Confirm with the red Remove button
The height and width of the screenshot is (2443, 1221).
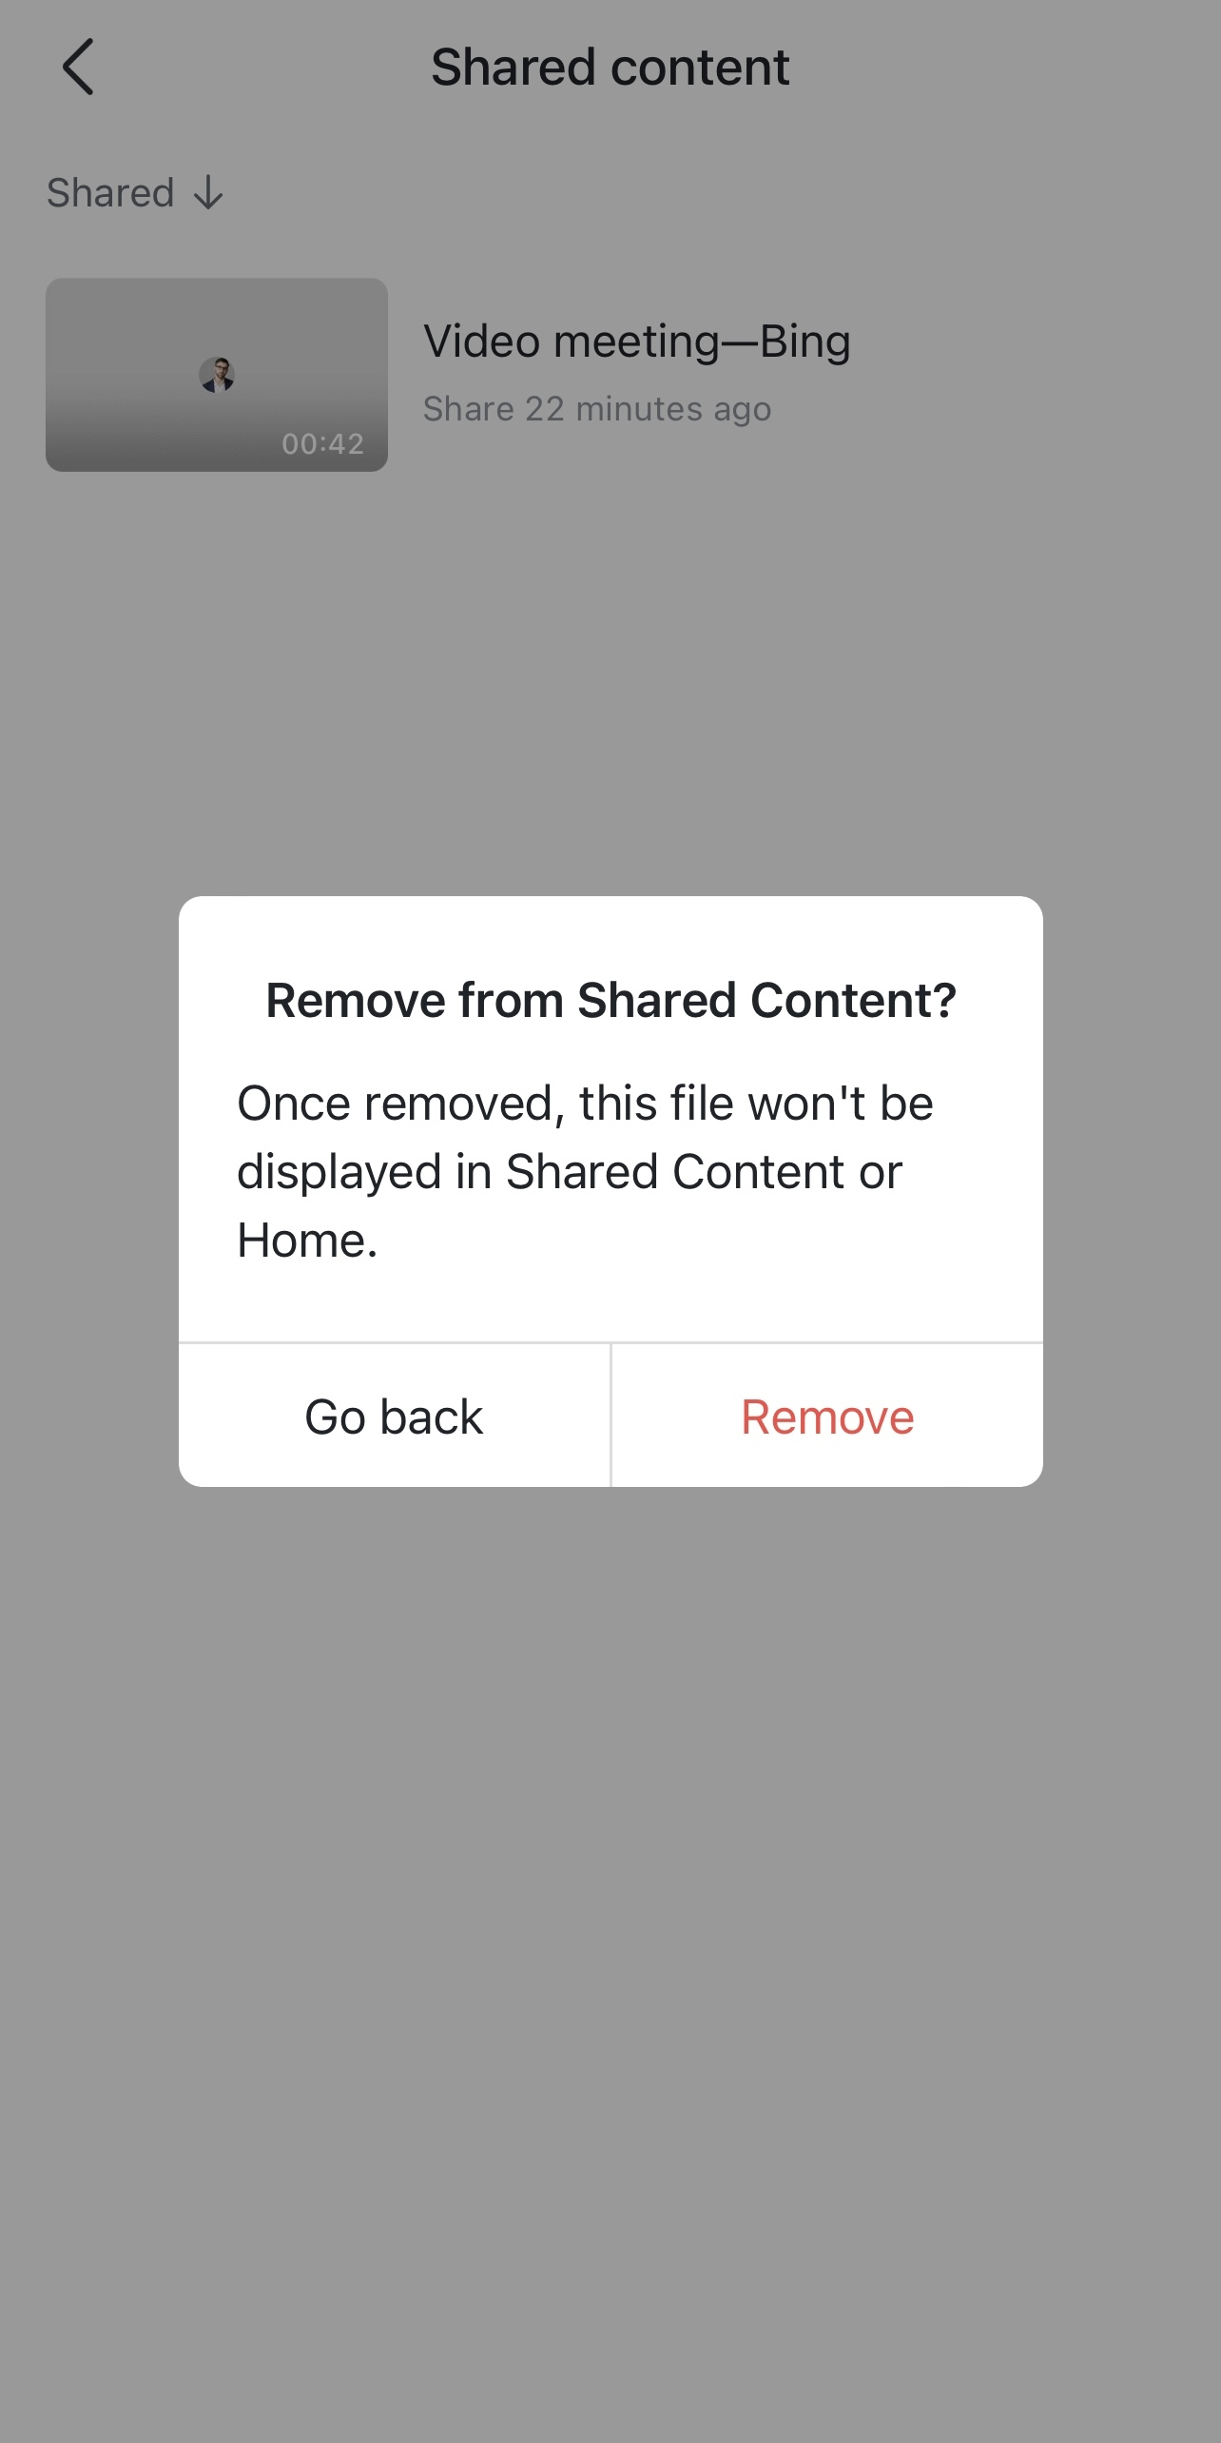[x=827, y=1416]
